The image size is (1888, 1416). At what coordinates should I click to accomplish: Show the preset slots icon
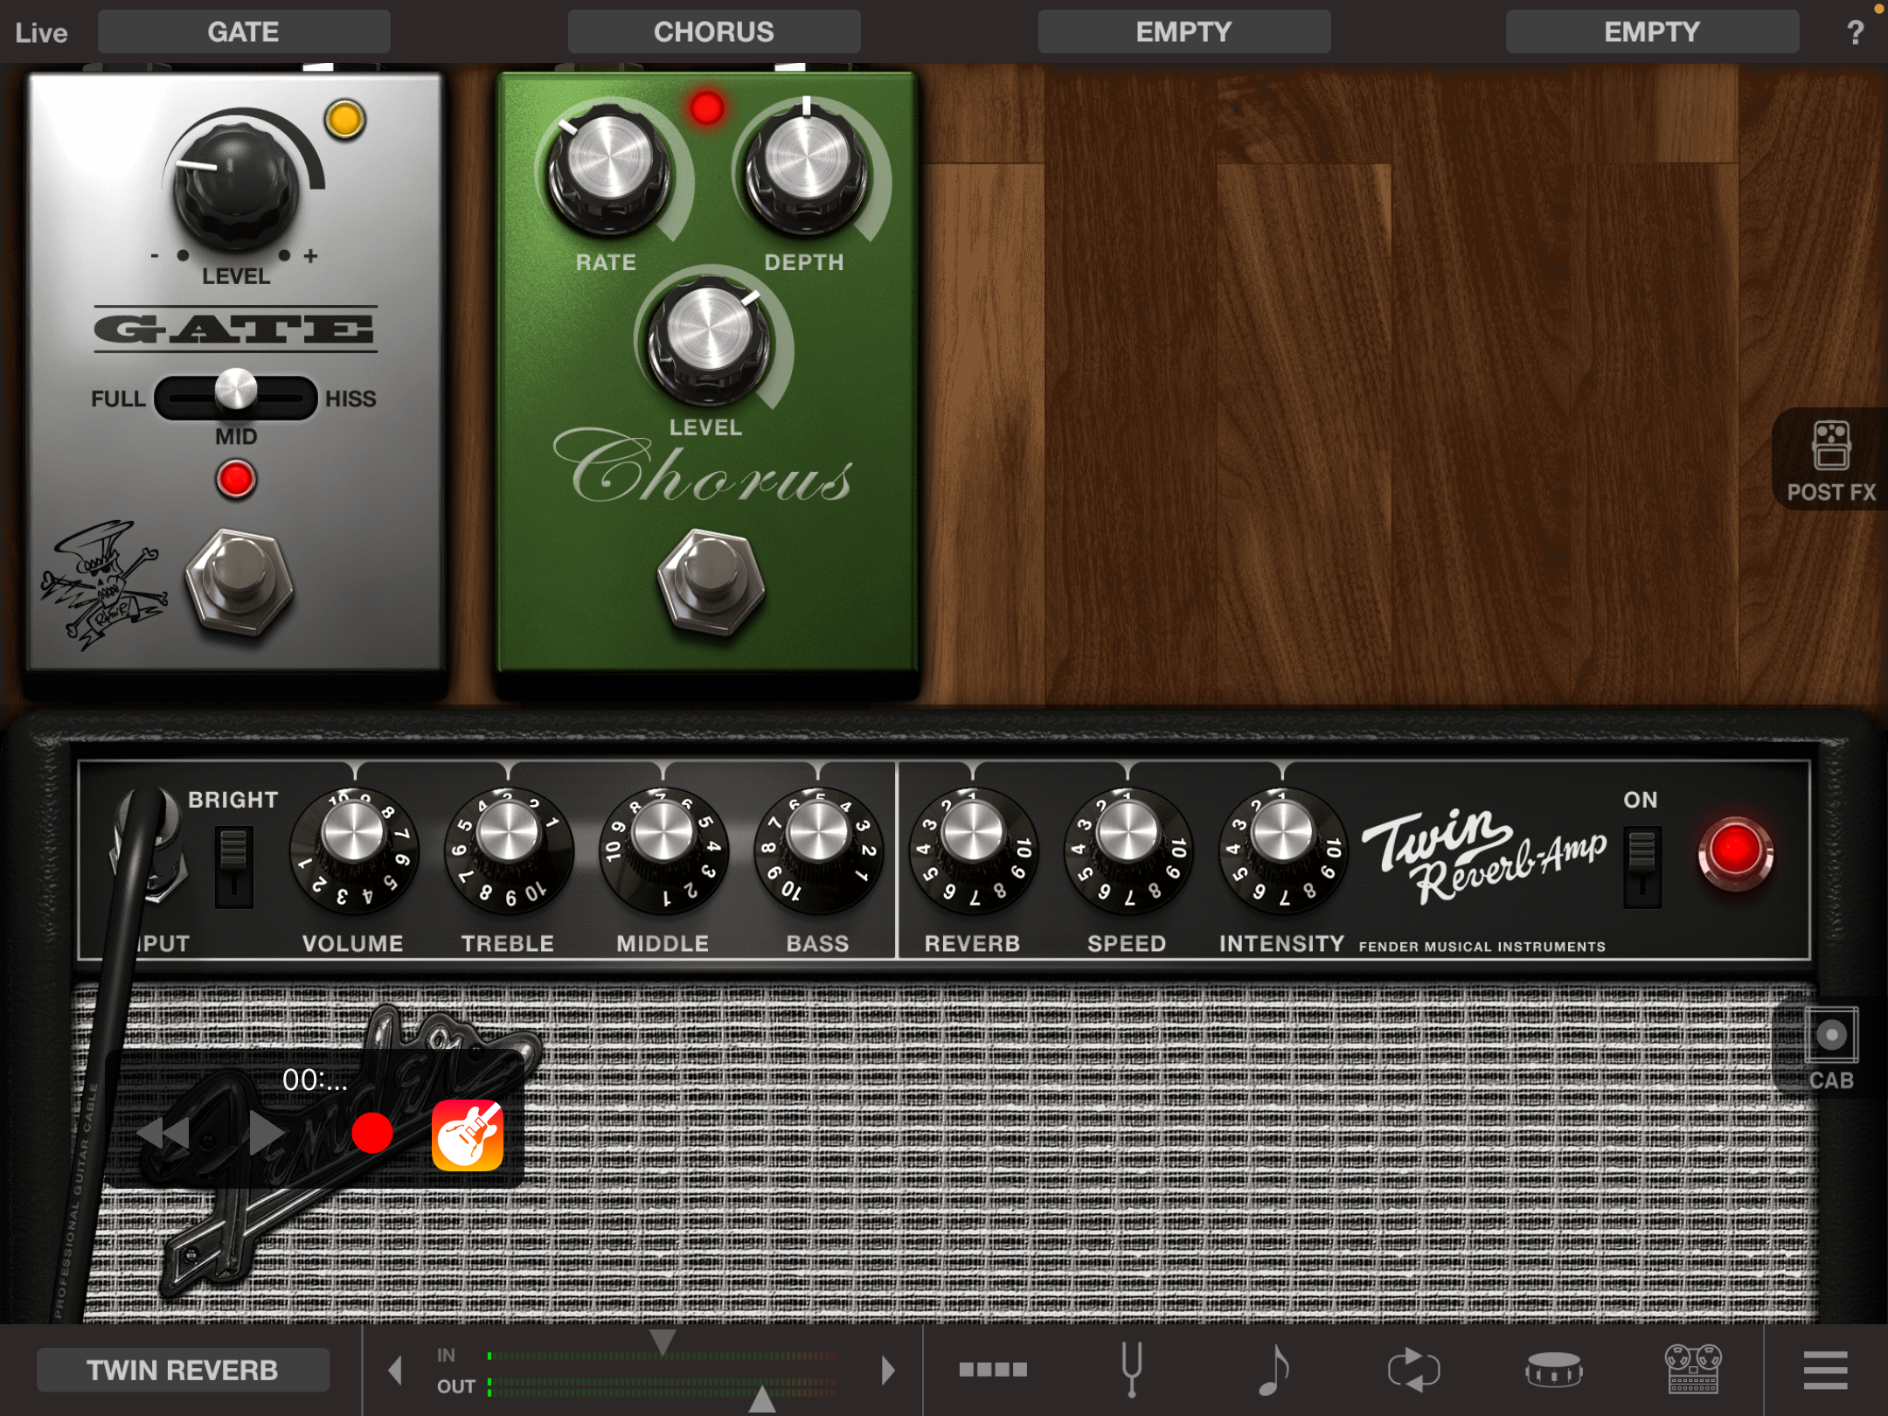click(993, 1370)
